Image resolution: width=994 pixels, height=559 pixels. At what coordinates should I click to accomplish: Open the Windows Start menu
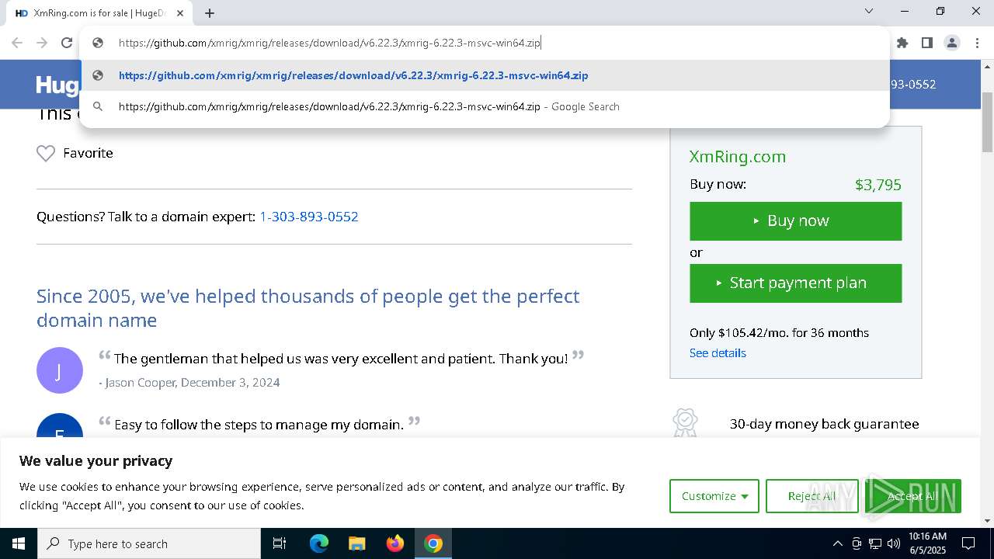[x=19, y=543]
